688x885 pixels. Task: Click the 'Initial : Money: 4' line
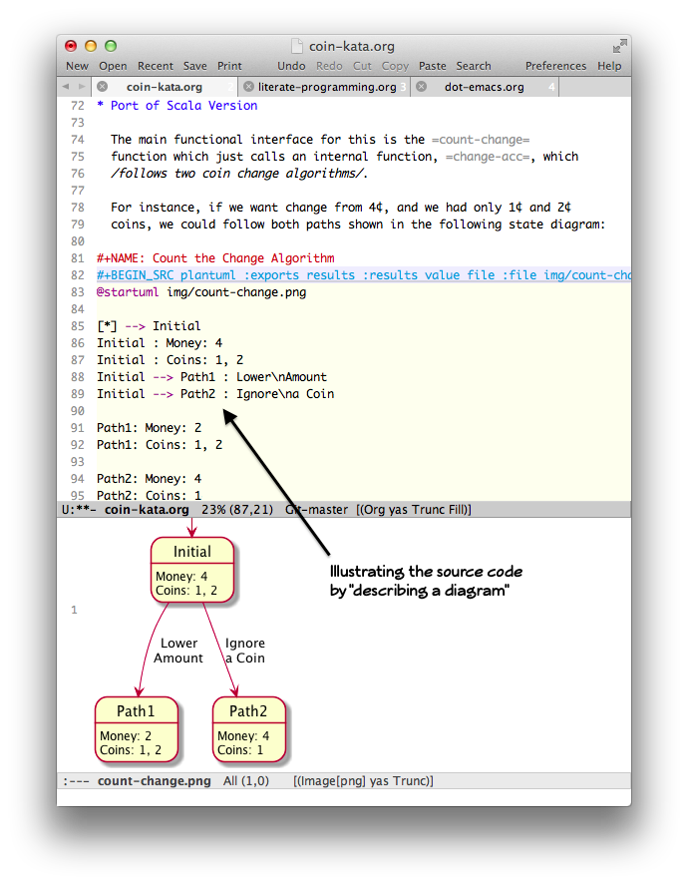pos(160,343)
